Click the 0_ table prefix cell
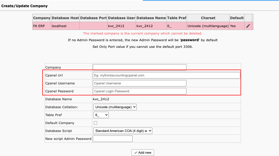Screen dimensions: 279x156 170,26
